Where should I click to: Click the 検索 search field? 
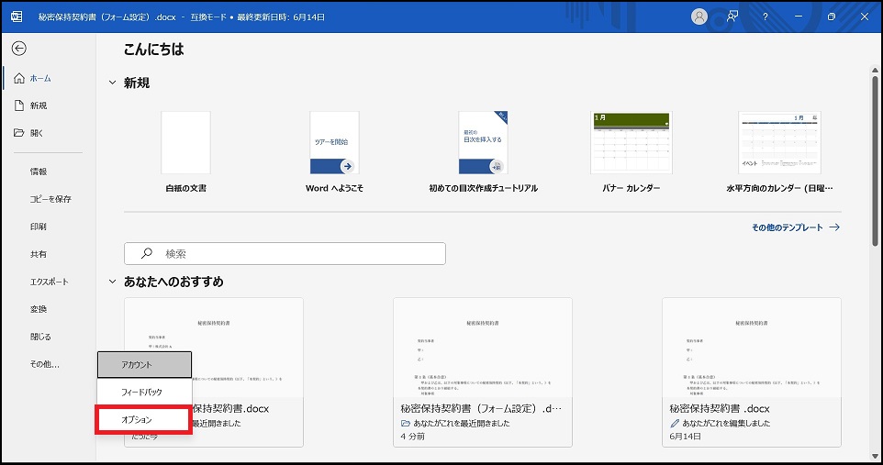coord(285,254)
